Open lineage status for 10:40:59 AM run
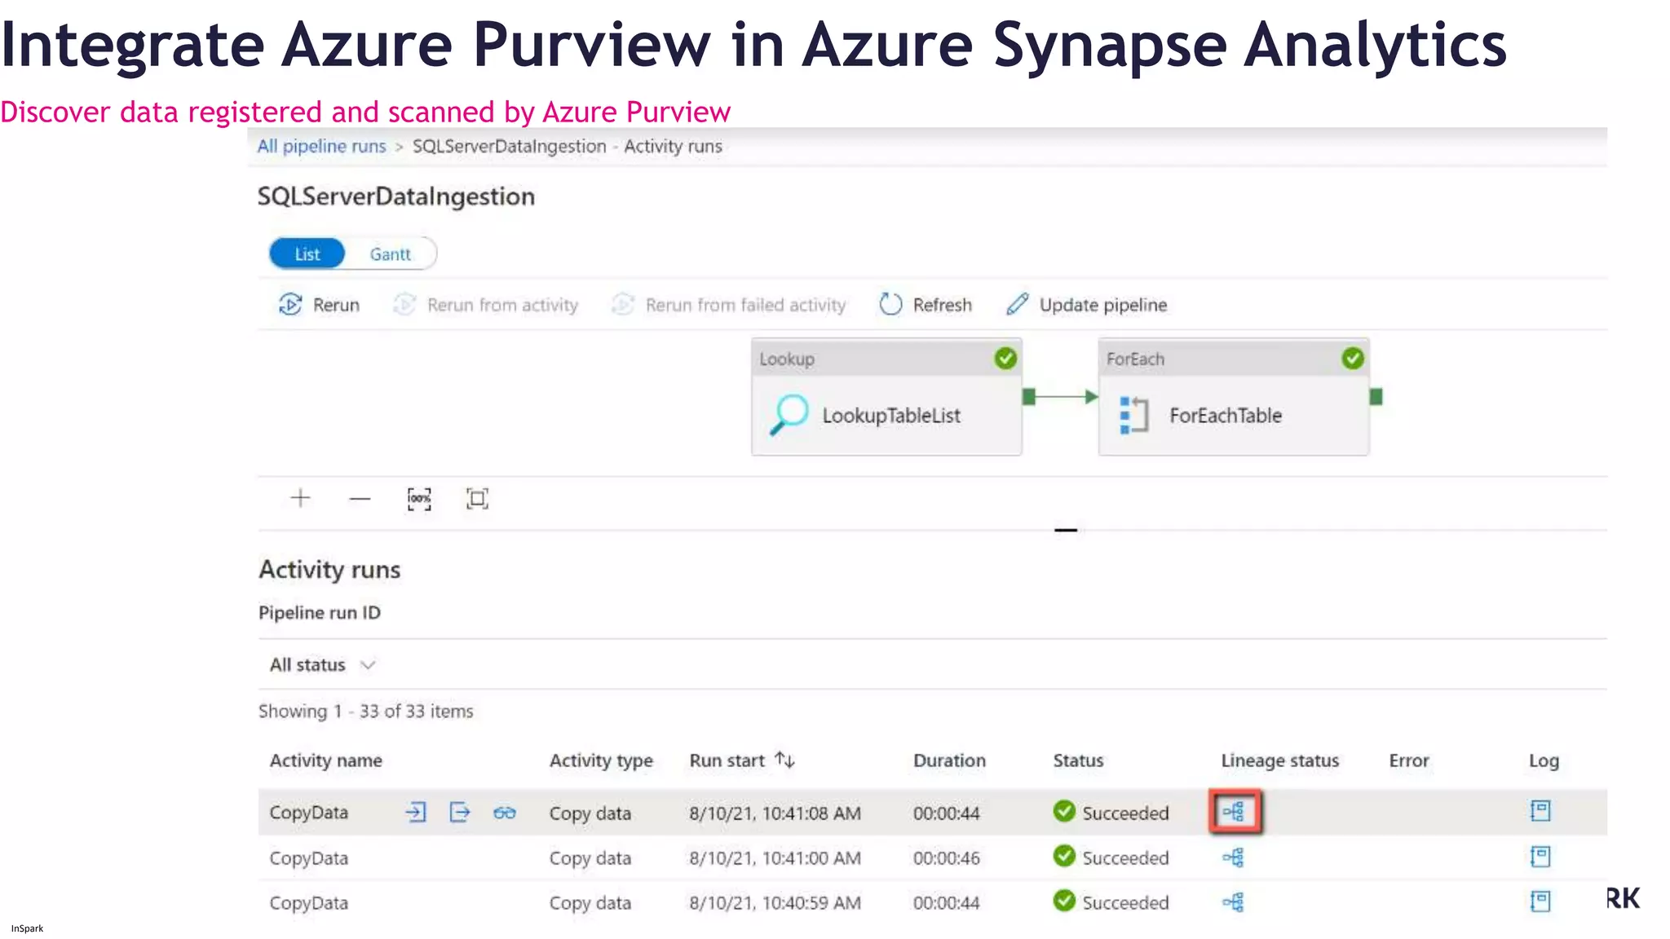Image resolution: width=1670 pixels, height=939 pixels. tap(1234, 902)
